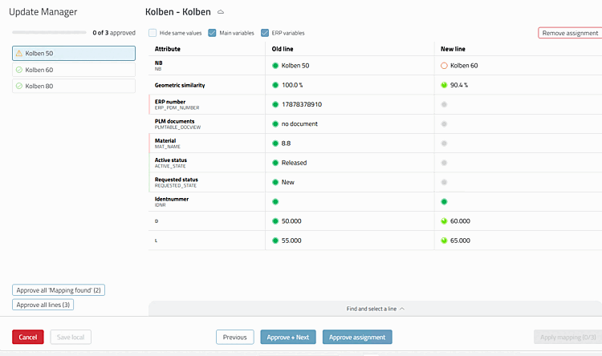
Task: Click the Identnummer attribute label
Action: click(172, 199)
